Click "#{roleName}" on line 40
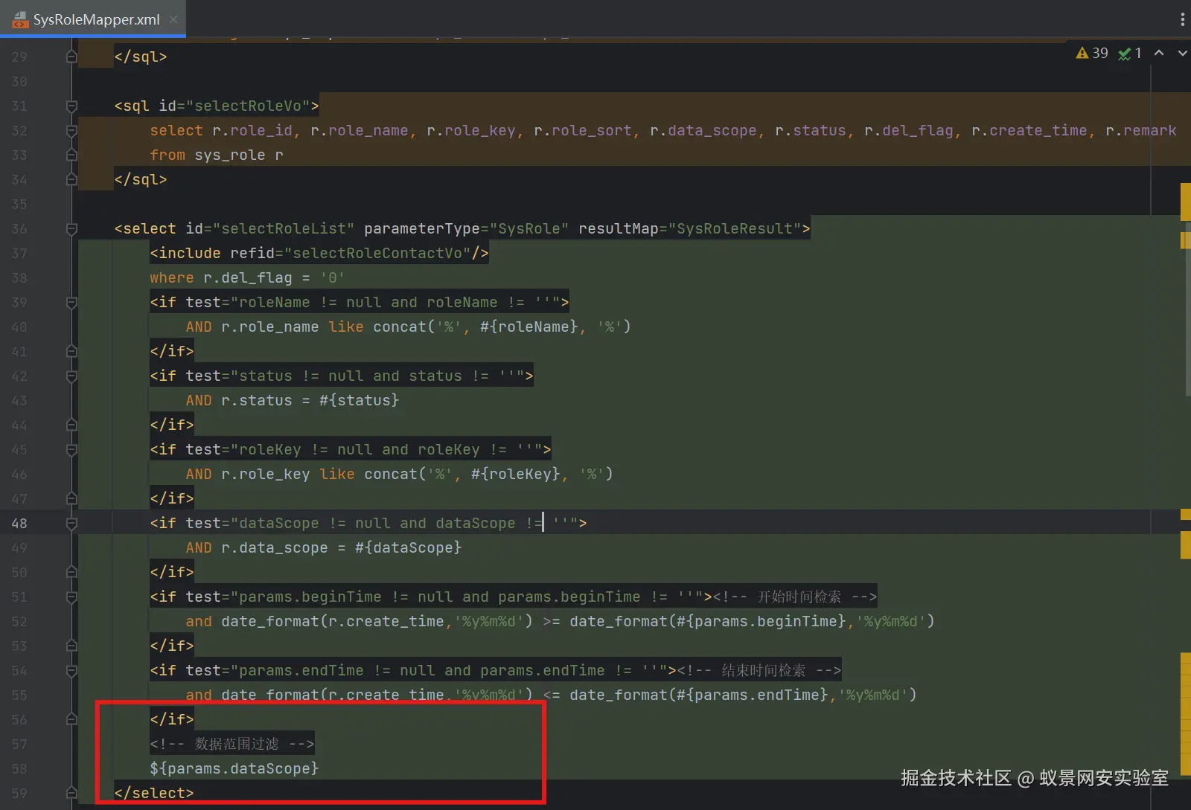1191x810 pixels. 529,327
